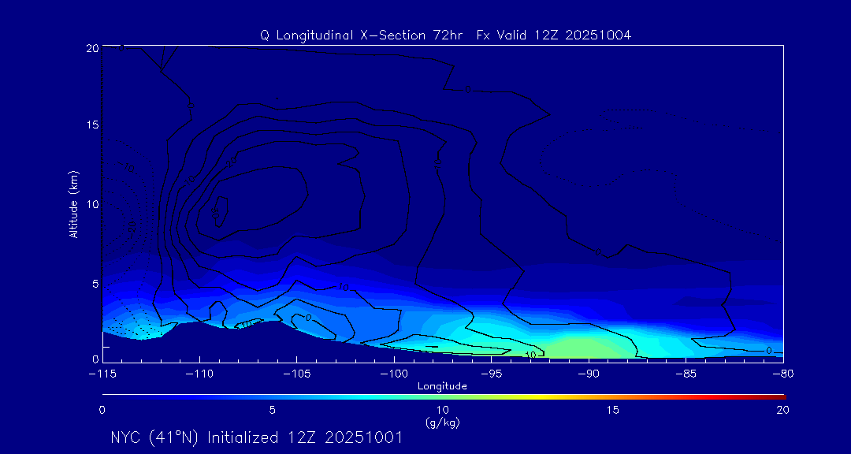Click the 10 km altitude tick label
Screen dimensions: 851x454
[90, 204]
